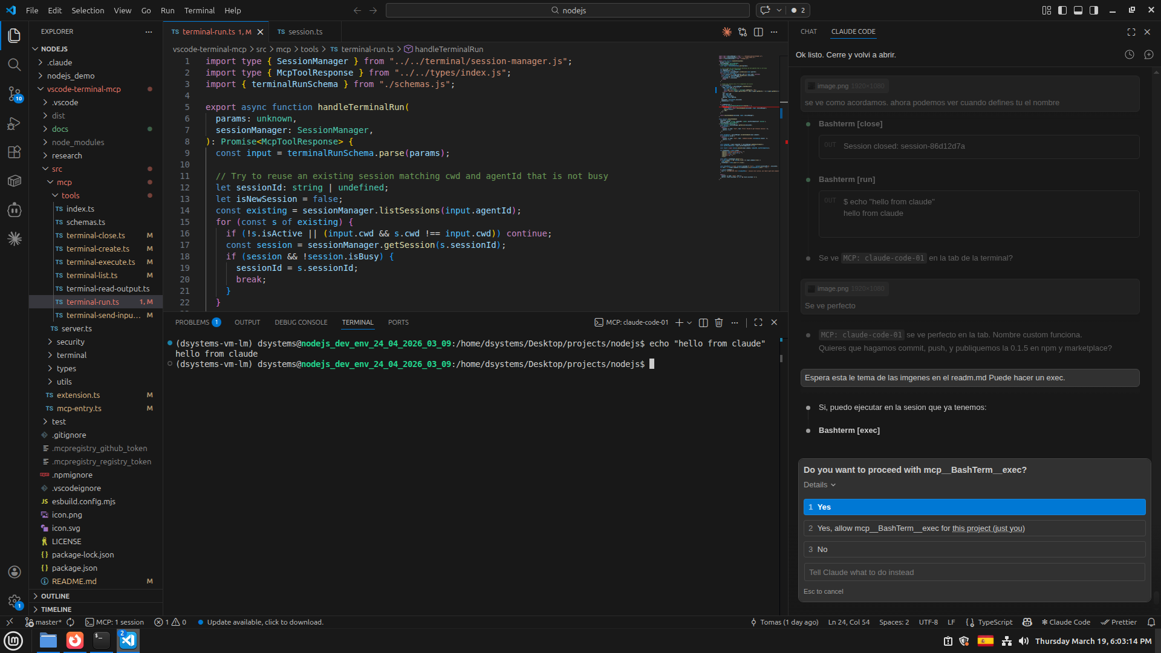Screen dimensions: 1161x653
Task: Select No in the permission prompt
Action: pyautogui.click(x=974, y=550)
